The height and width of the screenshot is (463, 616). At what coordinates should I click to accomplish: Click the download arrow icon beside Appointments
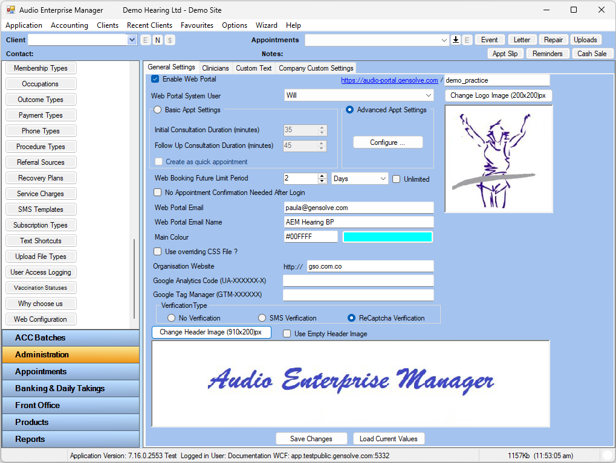click(456, 40)
